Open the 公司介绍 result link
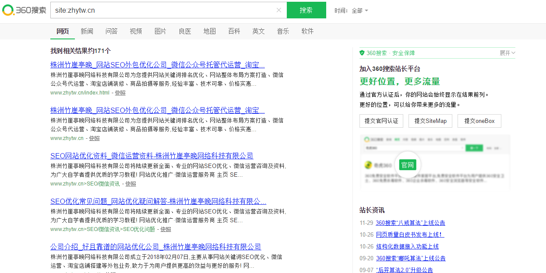 tap(155, 247)
